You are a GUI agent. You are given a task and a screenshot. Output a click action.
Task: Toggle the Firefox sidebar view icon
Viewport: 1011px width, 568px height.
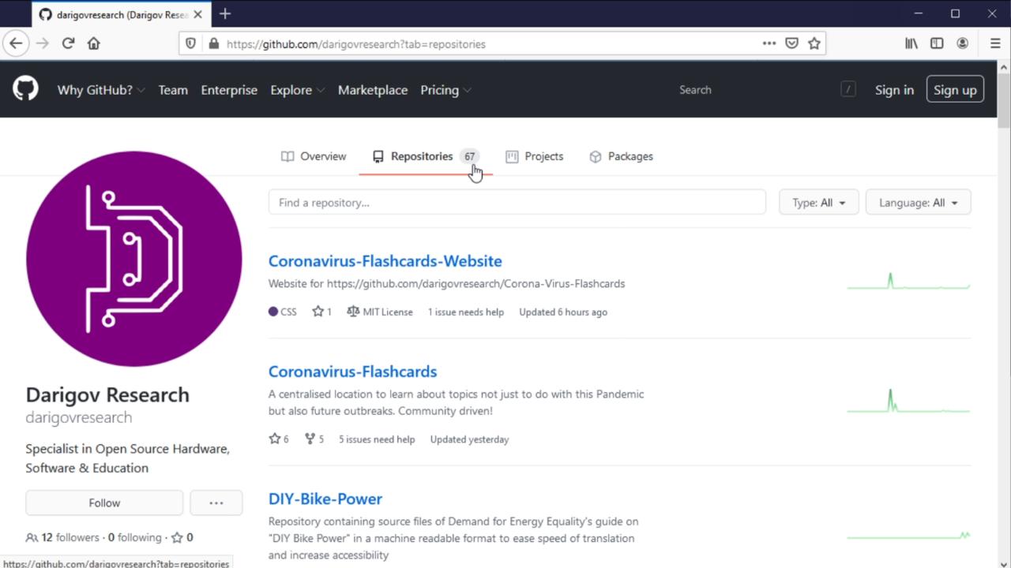point(937,44)
